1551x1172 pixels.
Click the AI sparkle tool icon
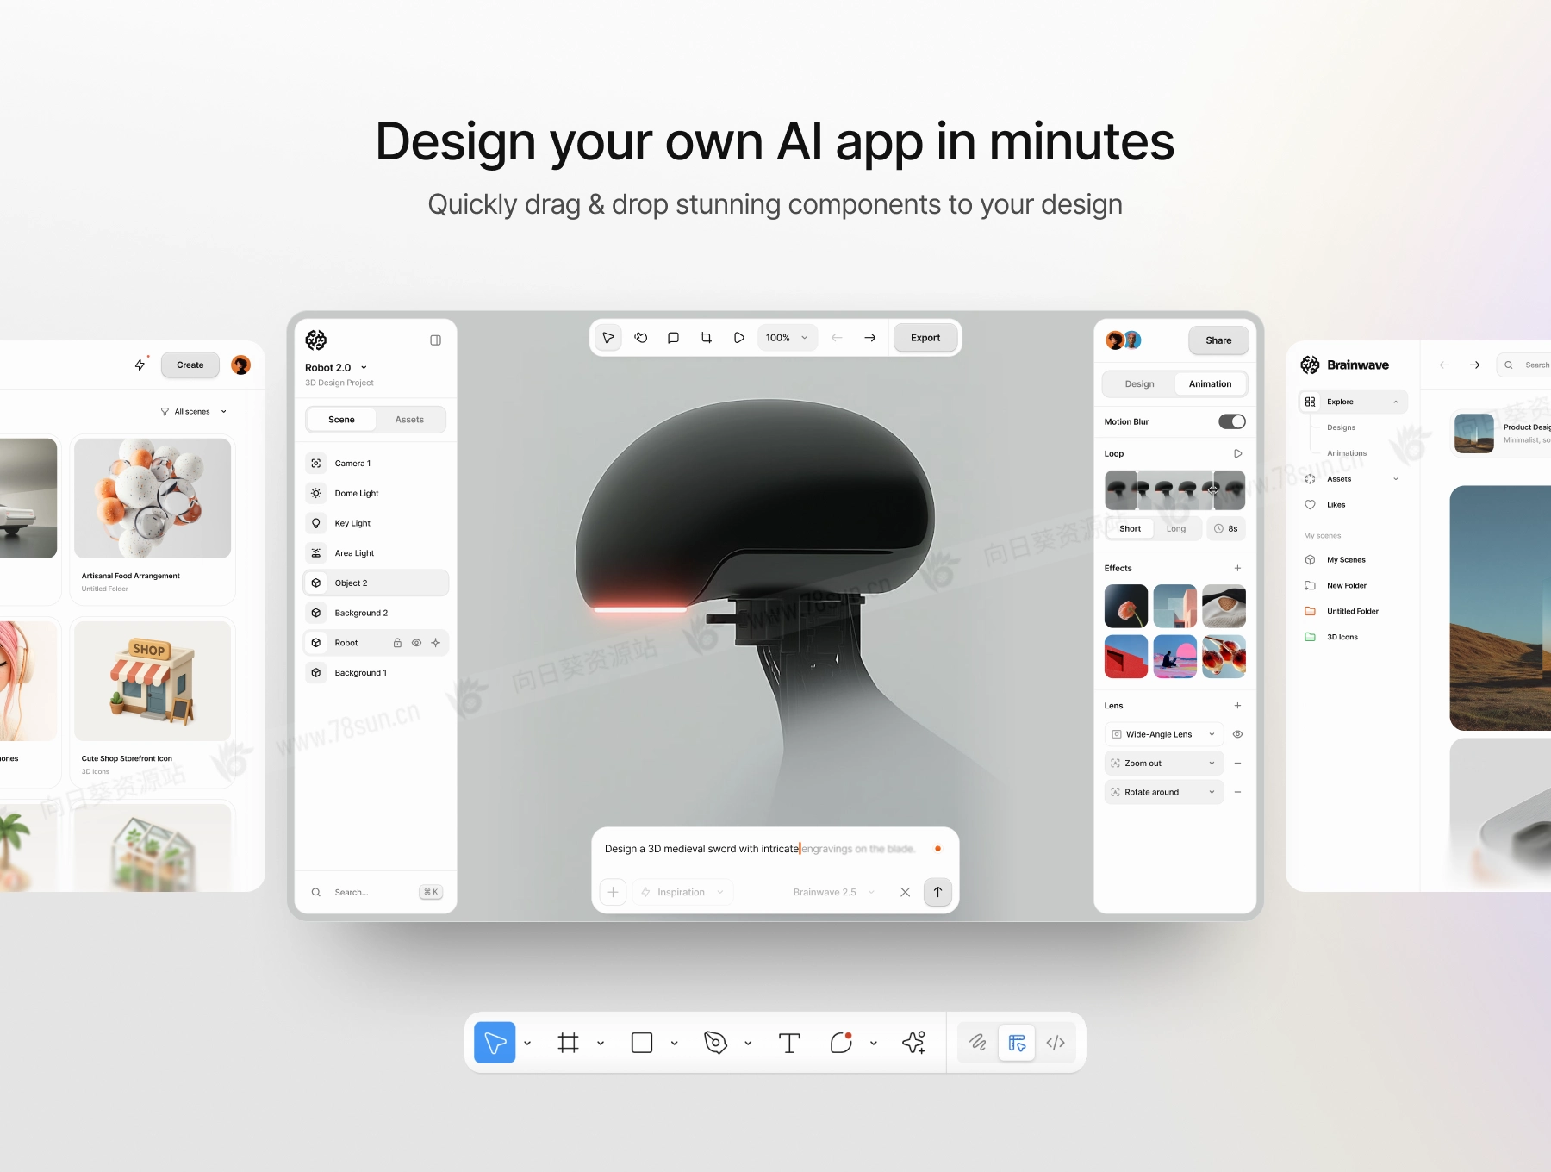[913, 1043]
